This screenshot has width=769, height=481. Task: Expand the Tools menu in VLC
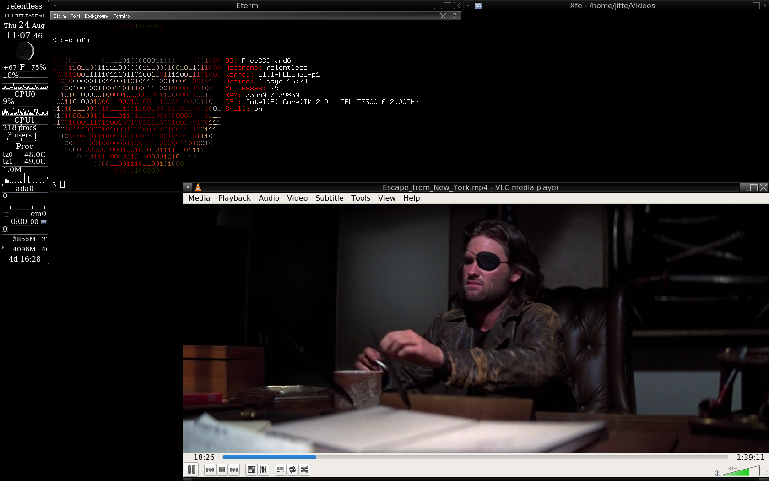click(361, 198)
